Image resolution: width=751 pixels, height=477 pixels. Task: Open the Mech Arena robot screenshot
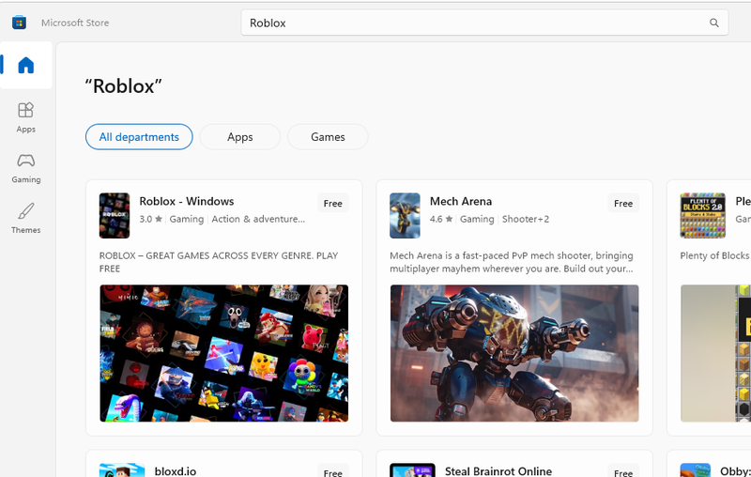click(514, 353)
